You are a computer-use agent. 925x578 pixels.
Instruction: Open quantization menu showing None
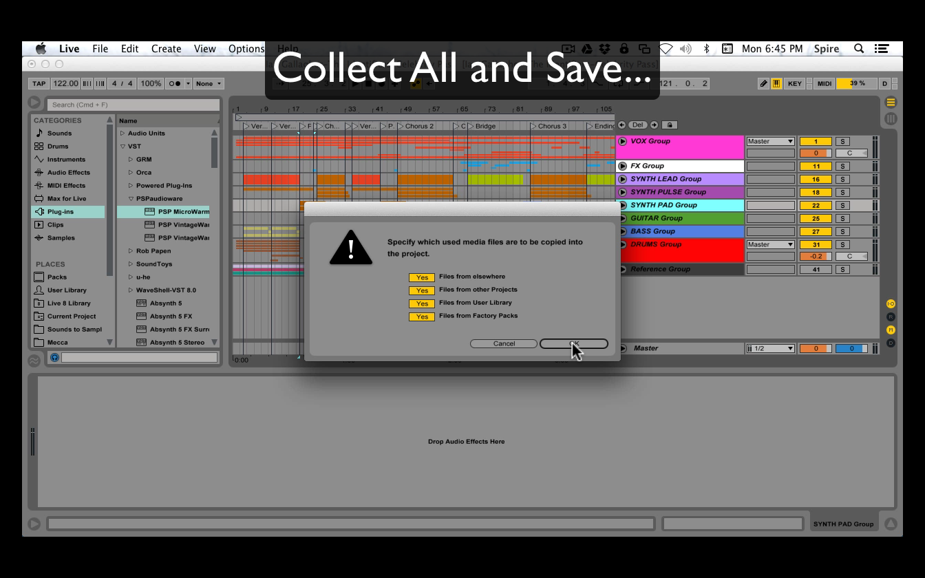click(209, 84)
